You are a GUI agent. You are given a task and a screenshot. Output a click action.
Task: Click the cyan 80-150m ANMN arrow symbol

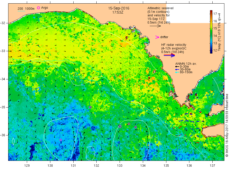pos(177,72)
